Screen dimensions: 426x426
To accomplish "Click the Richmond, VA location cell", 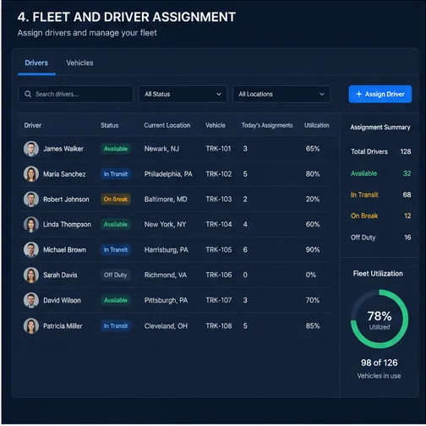I will pyautogui.click(x=166, y=275).
